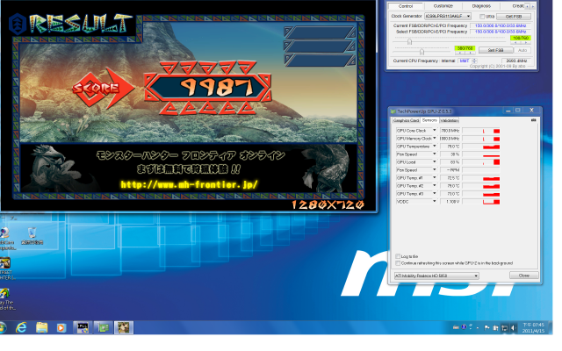
Task: Click the Select FSB frequency value field
Action: (x=500, y=32)
